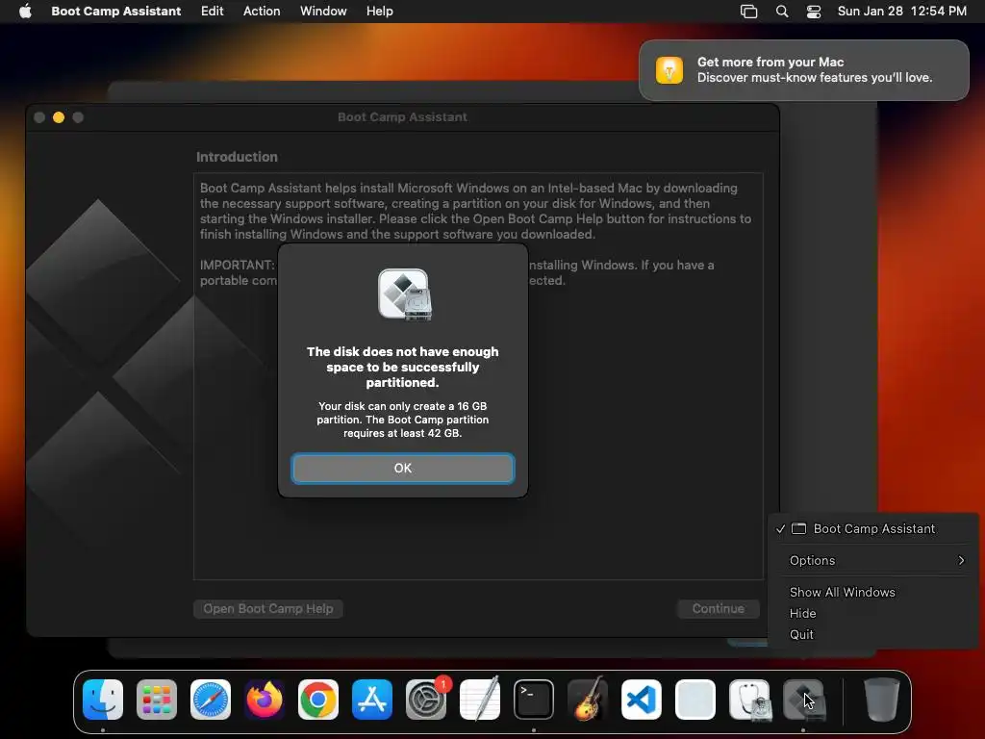Open the Window menu
The image size is (985, 739).
click(323, 11)
